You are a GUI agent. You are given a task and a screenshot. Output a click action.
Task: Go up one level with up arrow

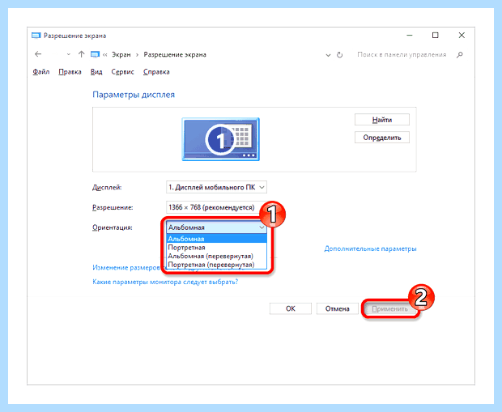coord(81,54)
